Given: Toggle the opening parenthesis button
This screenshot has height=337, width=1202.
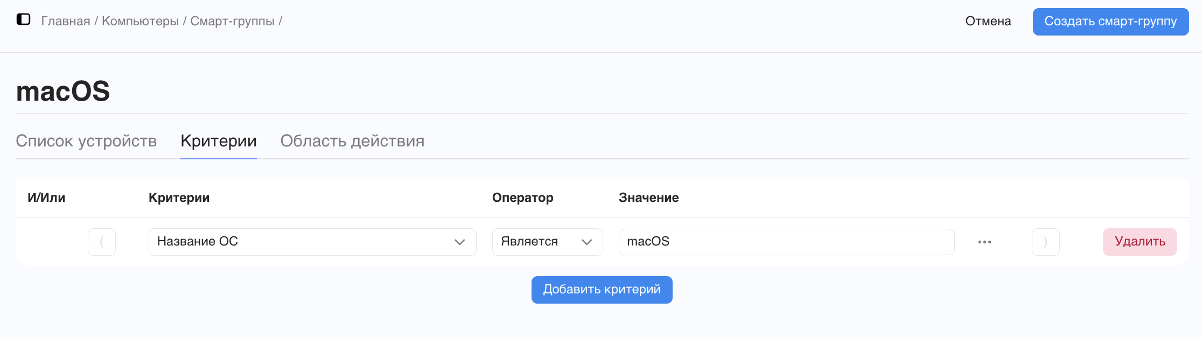Looking at the screenshot, I should (x=102, y=242).
